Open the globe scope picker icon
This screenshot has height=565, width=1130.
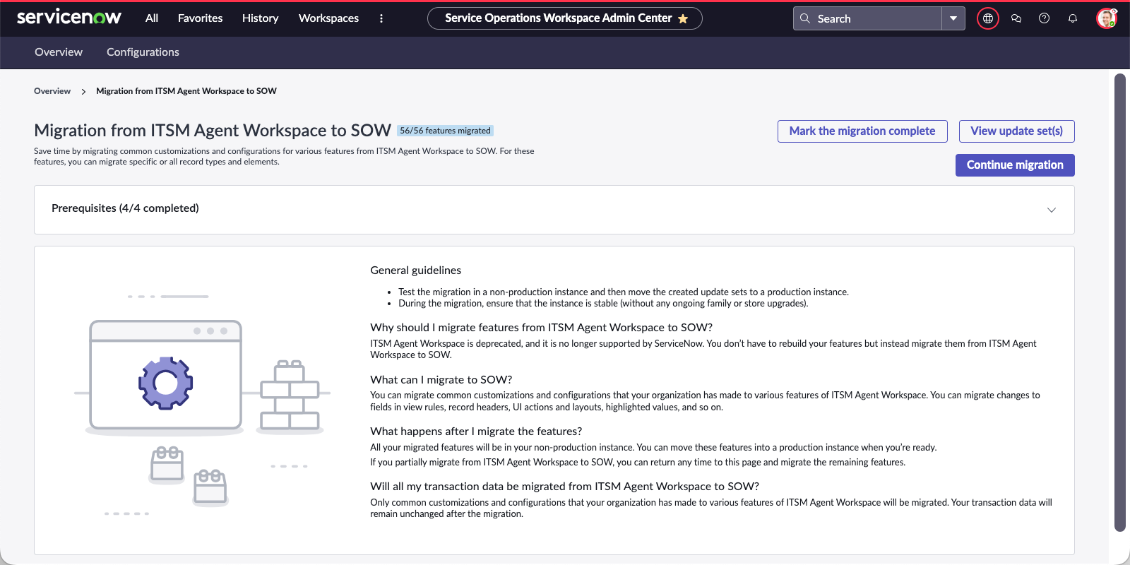pyautogui.click(x=988, y=18)
